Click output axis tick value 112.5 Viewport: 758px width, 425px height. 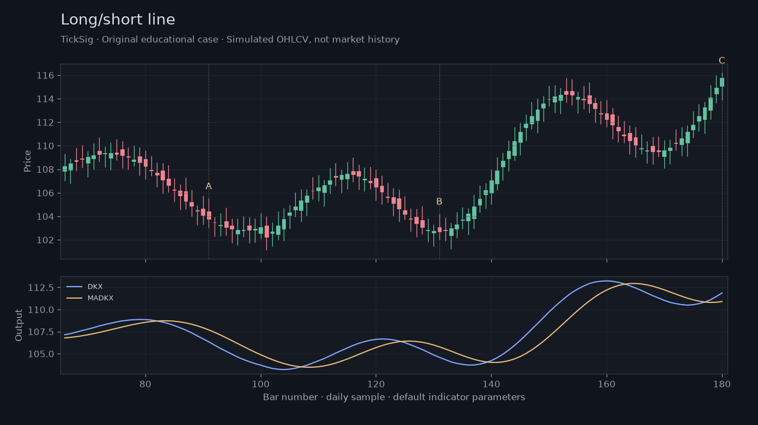point(42,288)
